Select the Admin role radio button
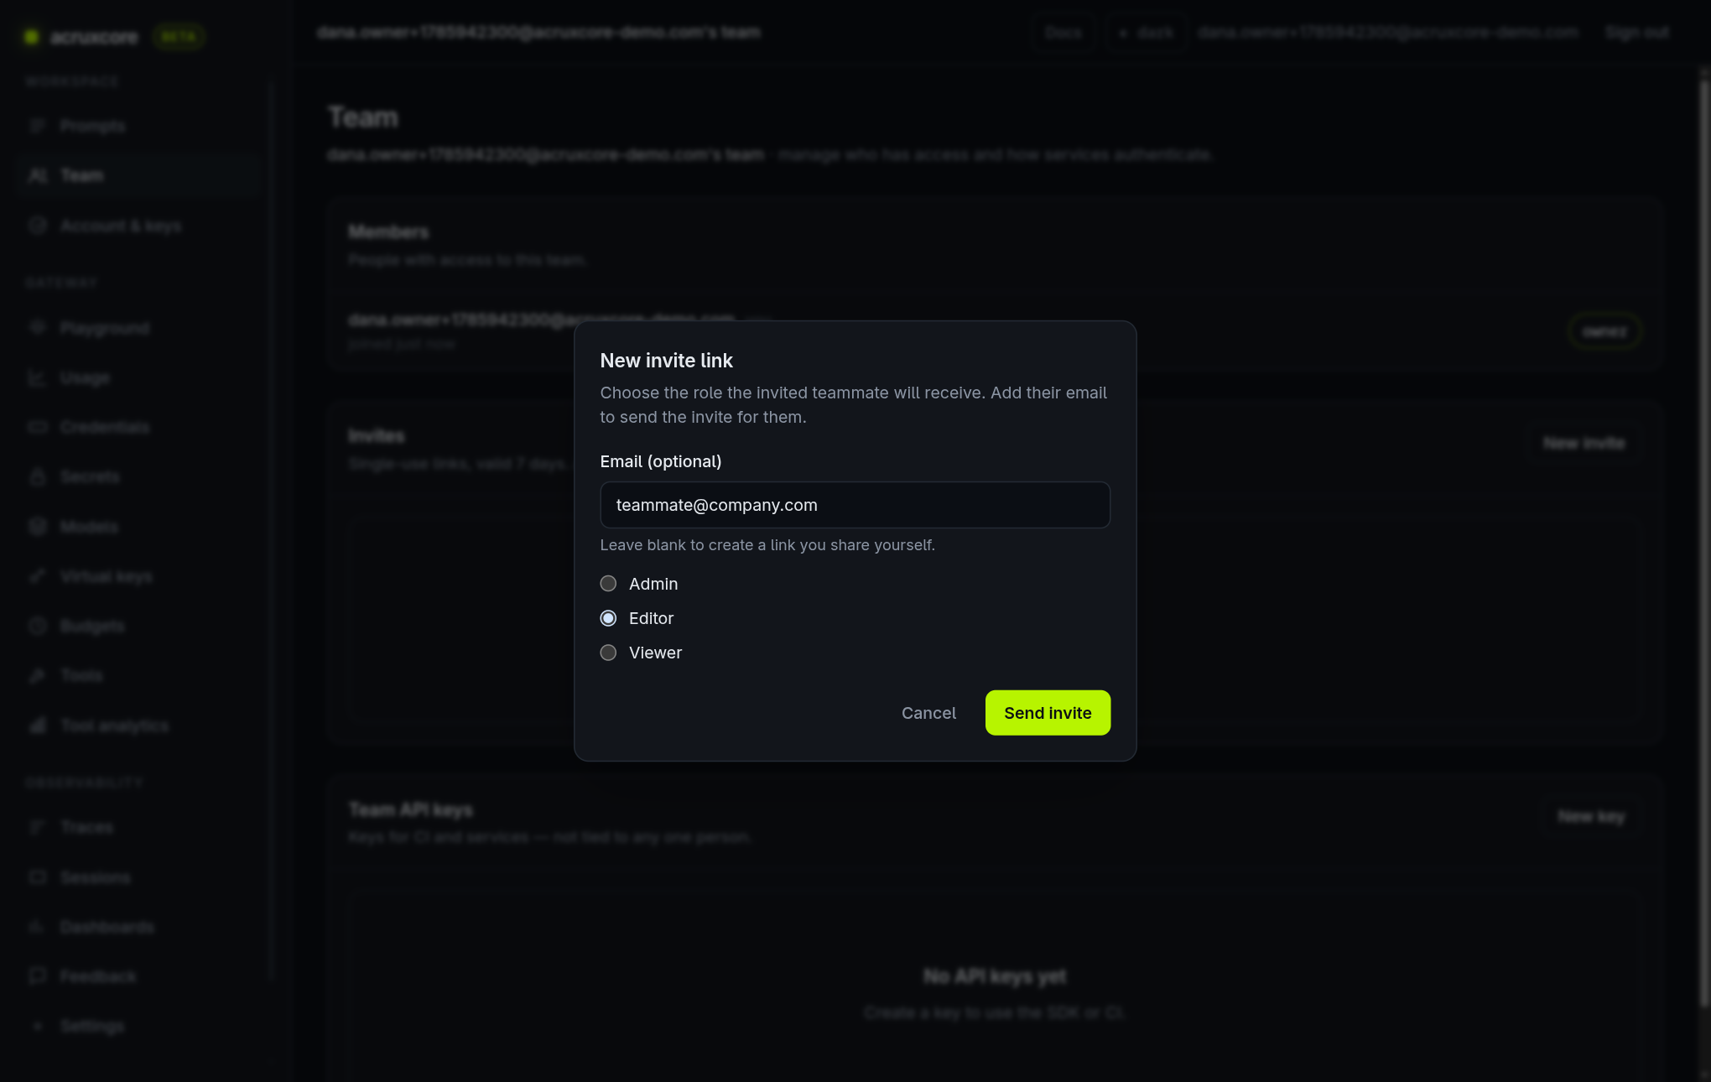 point(608,584)
